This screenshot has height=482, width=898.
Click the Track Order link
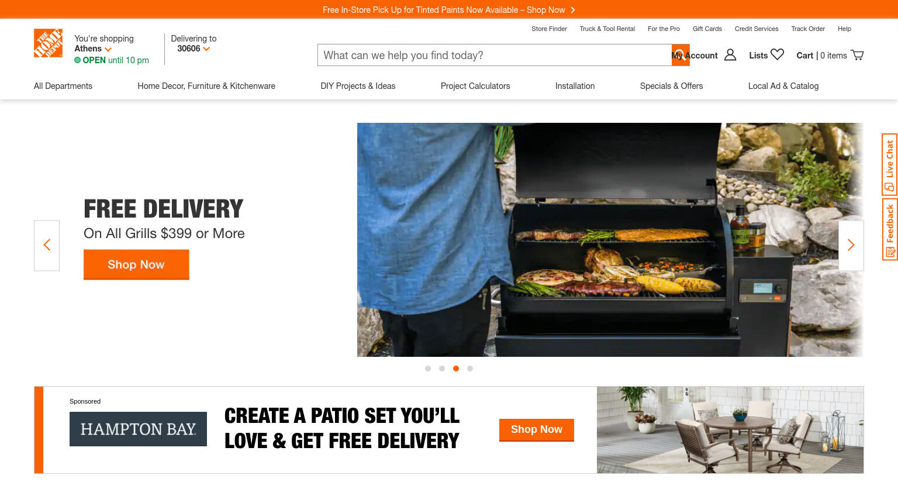808,29
